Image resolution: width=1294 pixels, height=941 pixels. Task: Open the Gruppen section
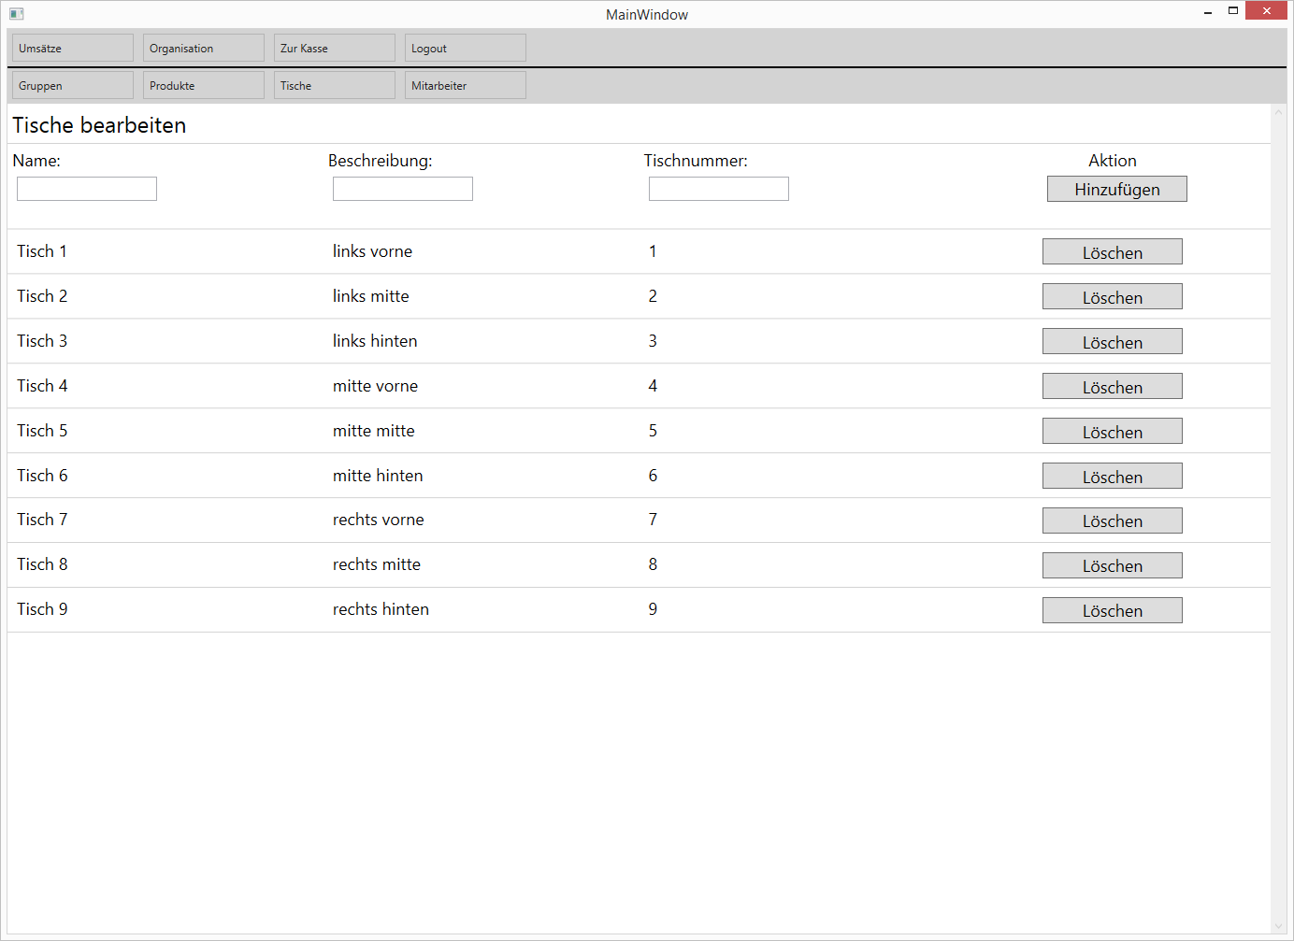[72, 85]
